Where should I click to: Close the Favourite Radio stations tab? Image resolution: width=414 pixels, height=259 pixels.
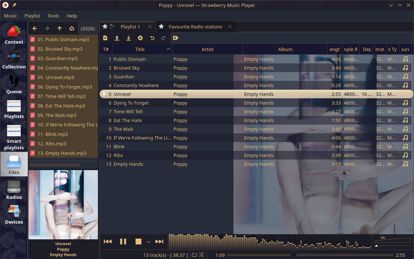click(x=230, y=27)
